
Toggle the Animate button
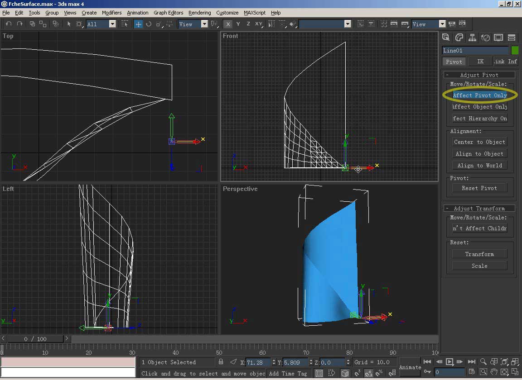click(x=410, y=367)
